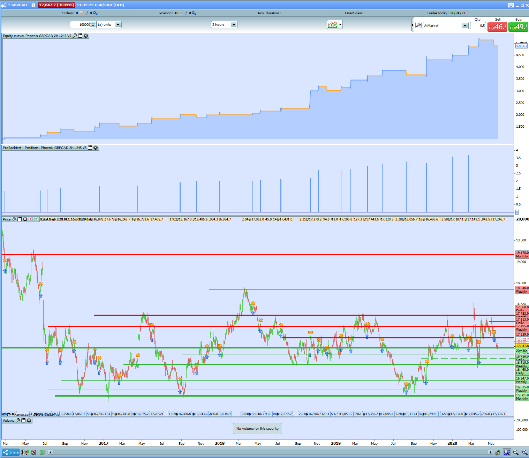Maximize the ProBacktest Positions panel
The image size is (529, 458).
pos(90,148)
